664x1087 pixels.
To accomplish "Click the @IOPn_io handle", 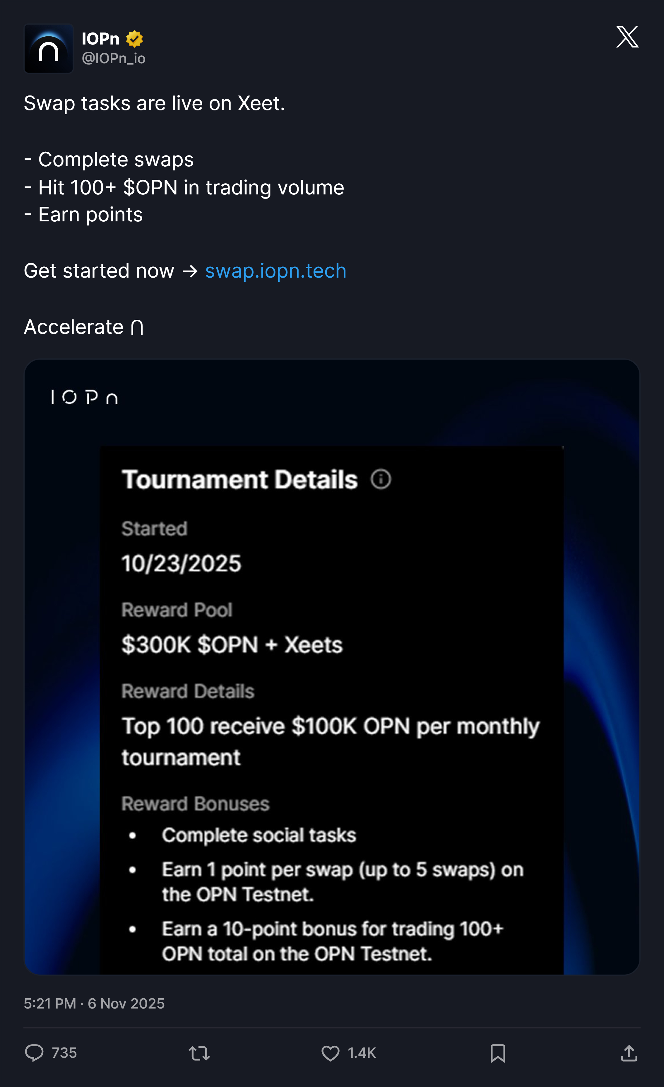I will point(113,58).
